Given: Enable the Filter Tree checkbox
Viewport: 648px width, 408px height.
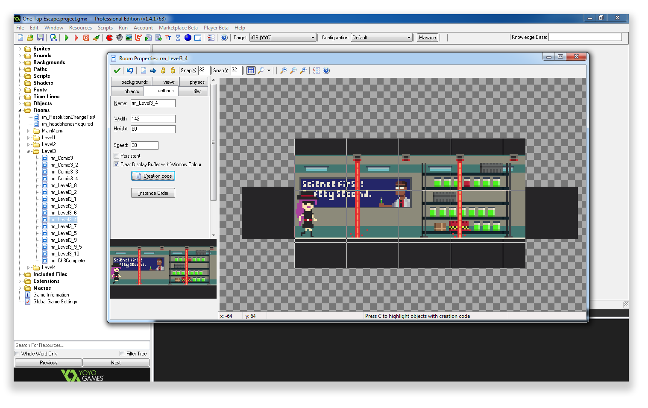Looking at the screenshot, I should (x=123, y=354).
